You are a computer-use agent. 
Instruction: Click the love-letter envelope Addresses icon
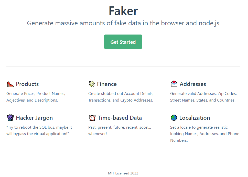click(174, 84)
